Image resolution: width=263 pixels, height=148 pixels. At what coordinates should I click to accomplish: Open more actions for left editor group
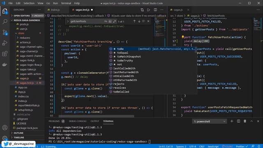tap(162, 10)
